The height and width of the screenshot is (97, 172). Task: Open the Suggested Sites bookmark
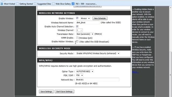click(42, 4)
